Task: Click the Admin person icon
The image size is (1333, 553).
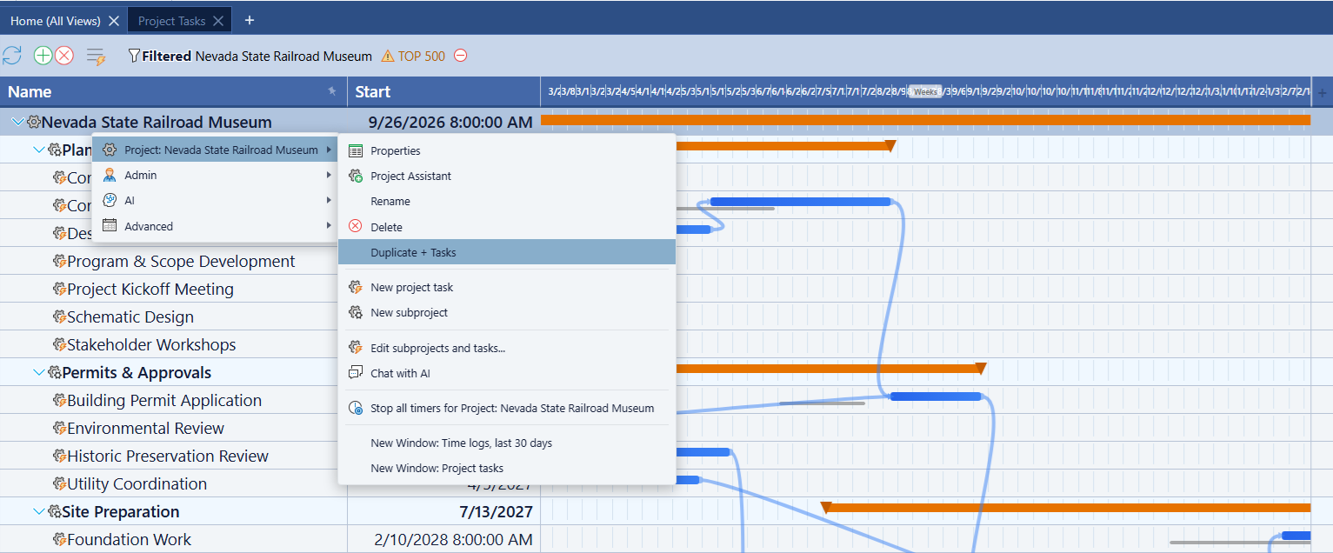Action: click(x=110, y=175)
